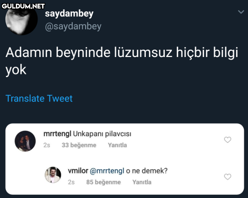The width and height of the screenshot is (248, 198).
Task: Open saydambey's profile picture
Action: pyautogui.click(x=22, y=21)
